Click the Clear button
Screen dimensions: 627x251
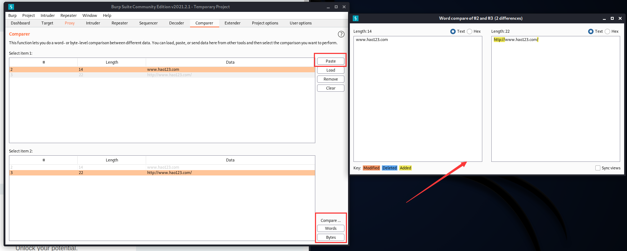point(331,88)
